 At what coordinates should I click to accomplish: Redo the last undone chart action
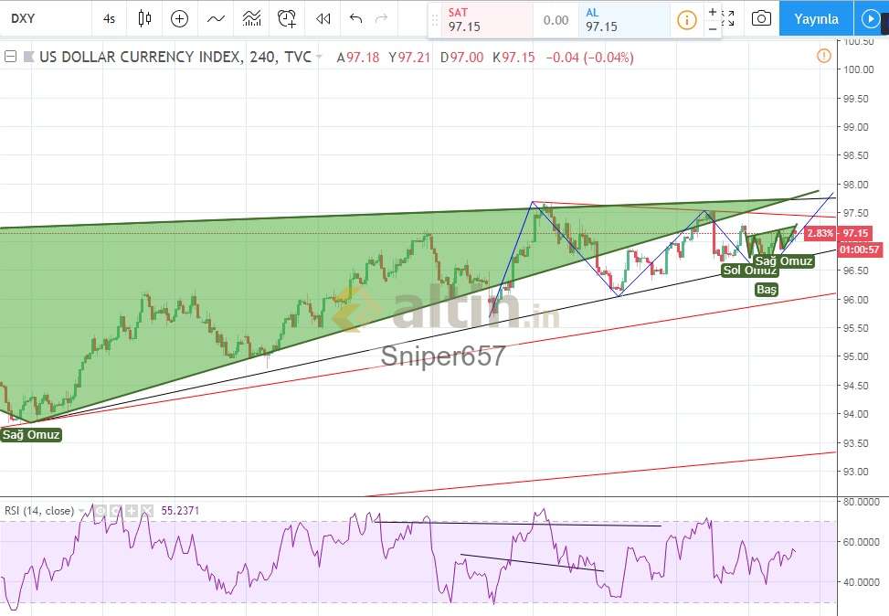tap(382, 18)
